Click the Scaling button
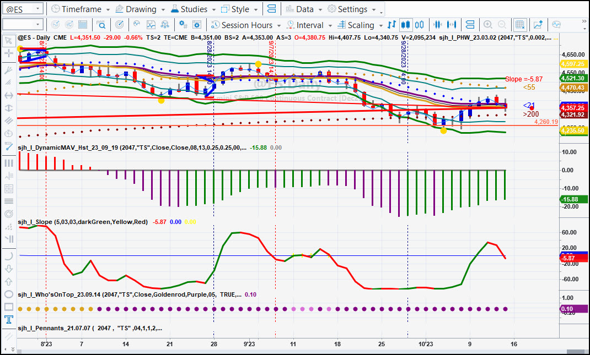 click(x=356, y=25)
